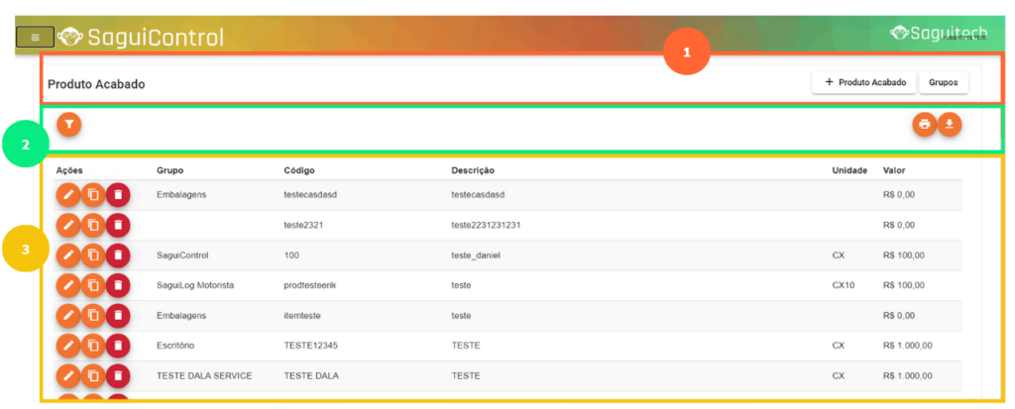The width and height of the screenshot is (1015, 409).
Task: Open the Grupos button
Action: click(943, 82)
